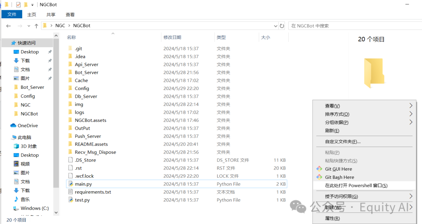Click the .DS_Store file icon
This screenshot has width=422, height=224.
coord(70,160)
